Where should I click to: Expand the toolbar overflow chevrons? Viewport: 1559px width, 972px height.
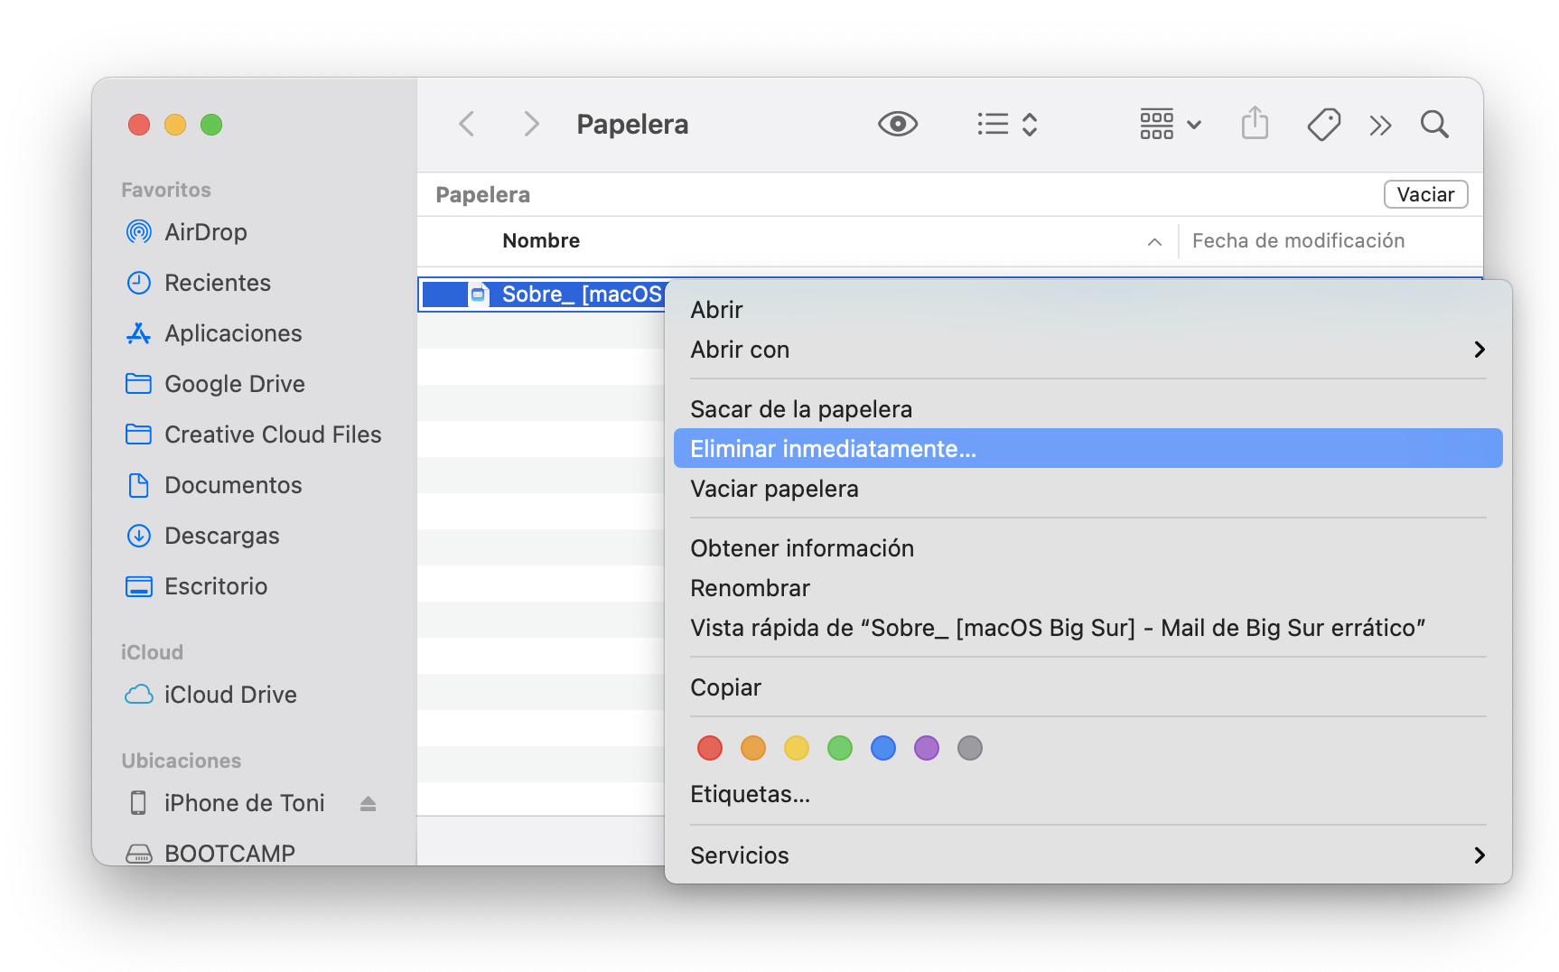[1379, 125]
